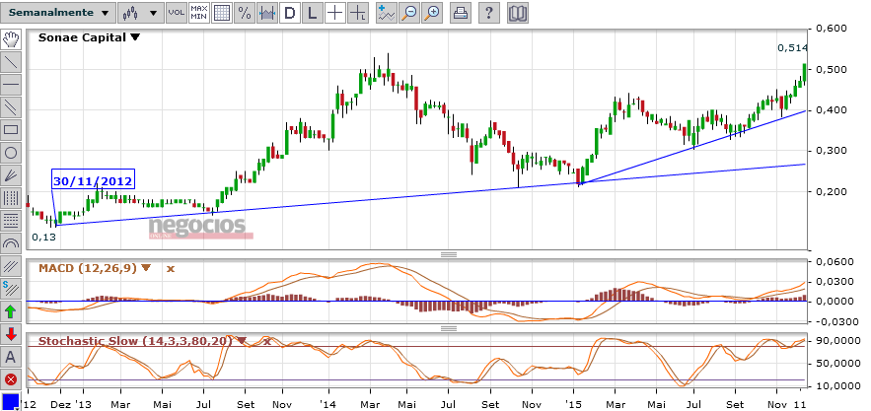Select the rectangle drawing tool

pos(11,130)
